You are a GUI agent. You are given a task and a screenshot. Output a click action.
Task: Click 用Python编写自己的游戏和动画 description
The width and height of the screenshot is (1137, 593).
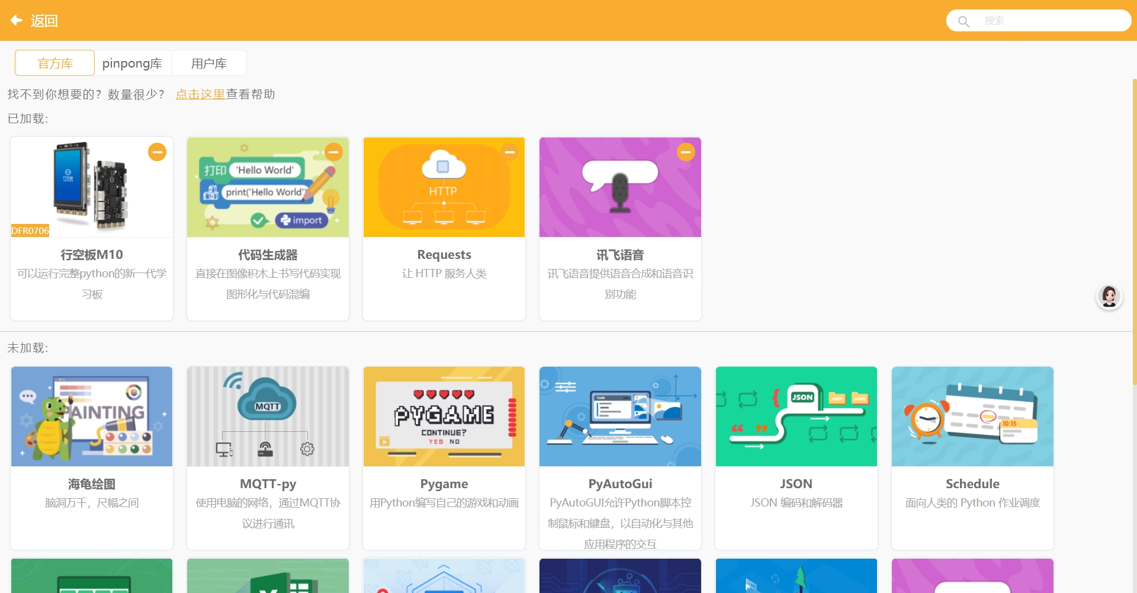[x=444, y=503]
